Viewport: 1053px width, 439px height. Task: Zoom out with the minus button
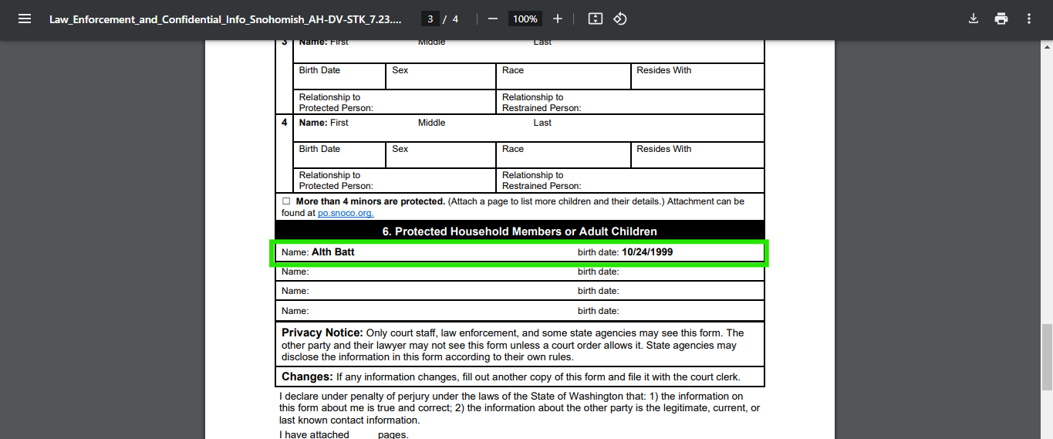493,19
